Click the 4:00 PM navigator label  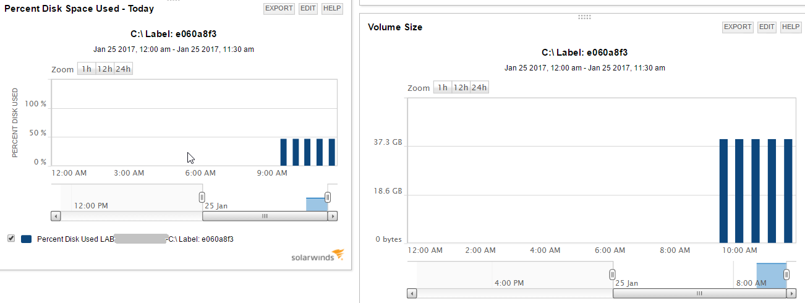point(509,283)
